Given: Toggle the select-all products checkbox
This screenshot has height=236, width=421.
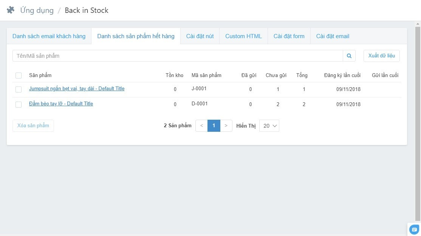Looking at the screenshot, I should point(19,76).
